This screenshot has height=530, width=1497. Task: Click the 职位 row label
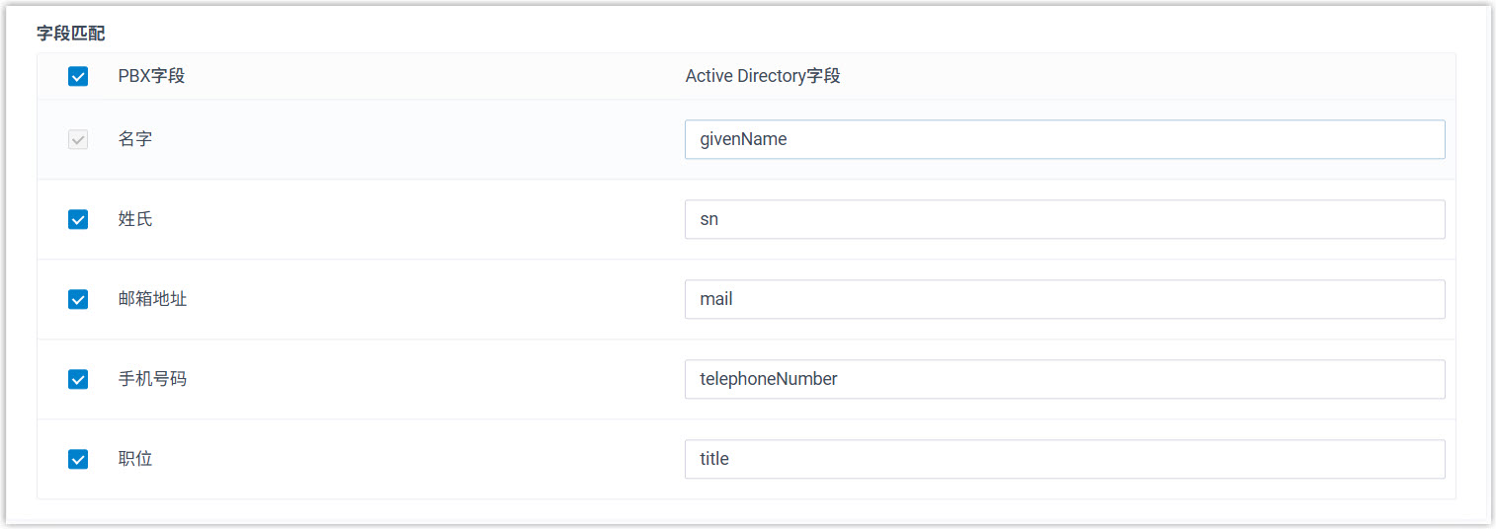pos(135,459)
